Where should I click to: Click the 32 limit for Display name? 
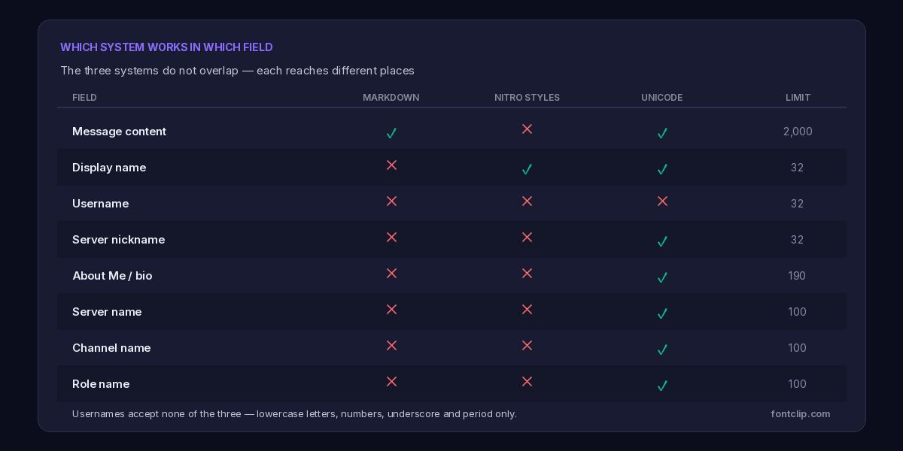pyautogui.click(x=798, y=168)
